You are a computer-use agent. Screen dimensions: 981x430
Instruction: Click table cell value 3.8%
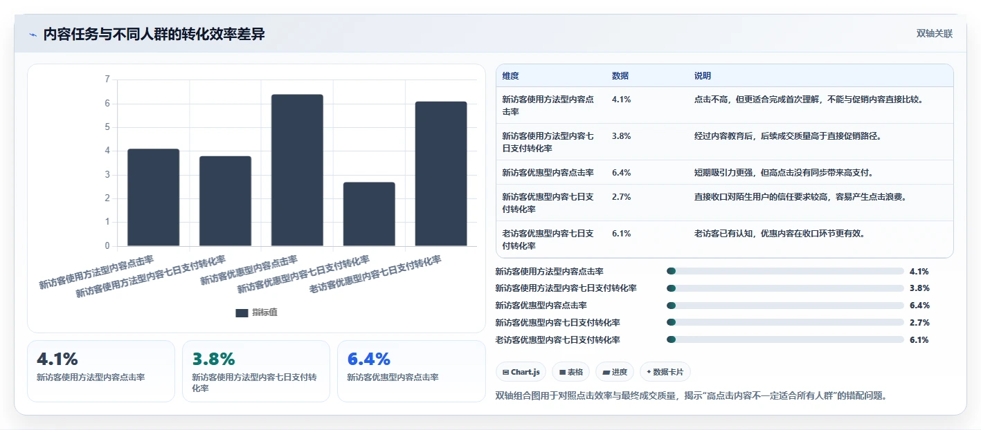pyautogui.click(x=621, y=136)
